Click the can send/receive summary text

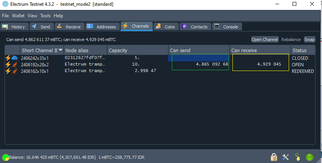click(x=61, y=40)
